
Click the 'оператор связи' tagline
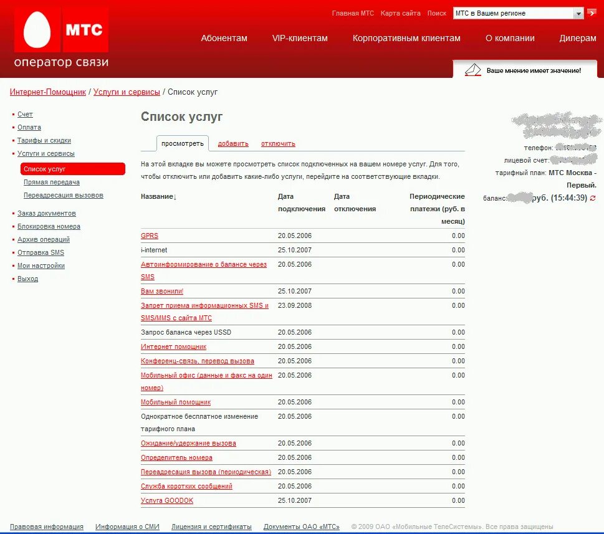[x=61, y=62]
